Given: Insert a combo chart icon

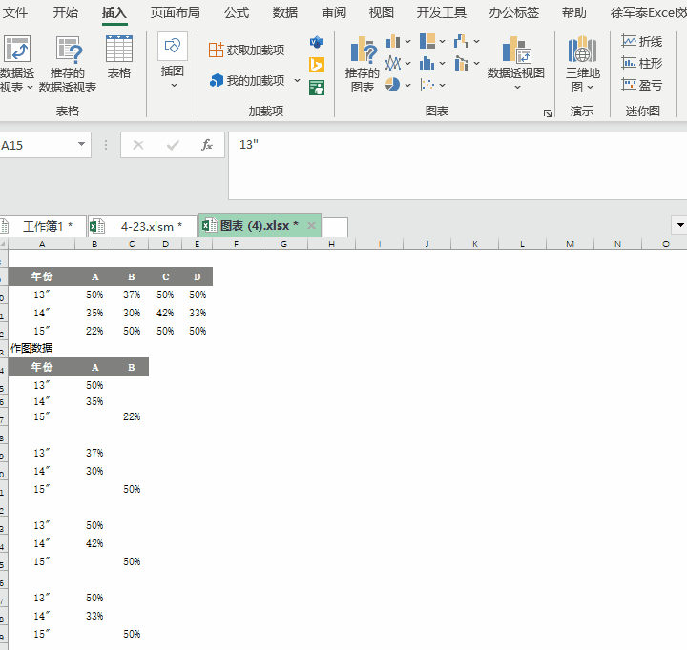Looking at the screenshot, I should coord(462,63).
